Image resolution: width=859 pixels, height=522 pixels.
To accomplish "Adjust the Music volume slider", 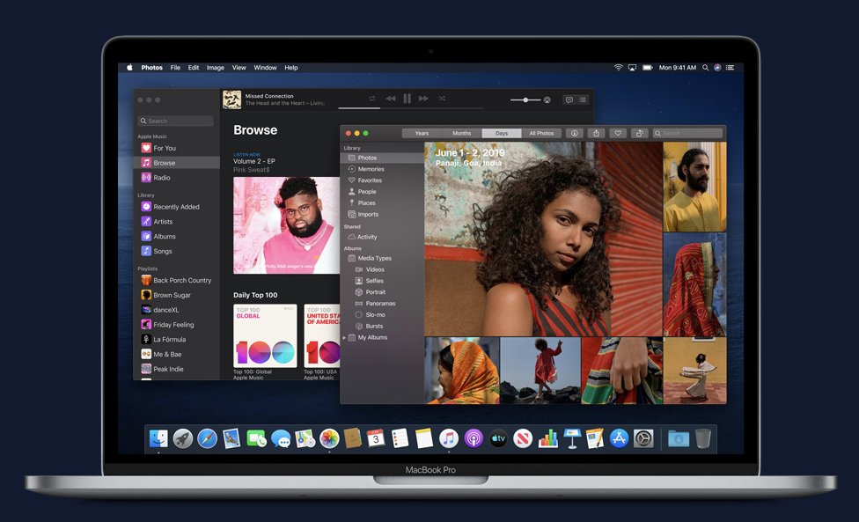I will pos(525,99).
